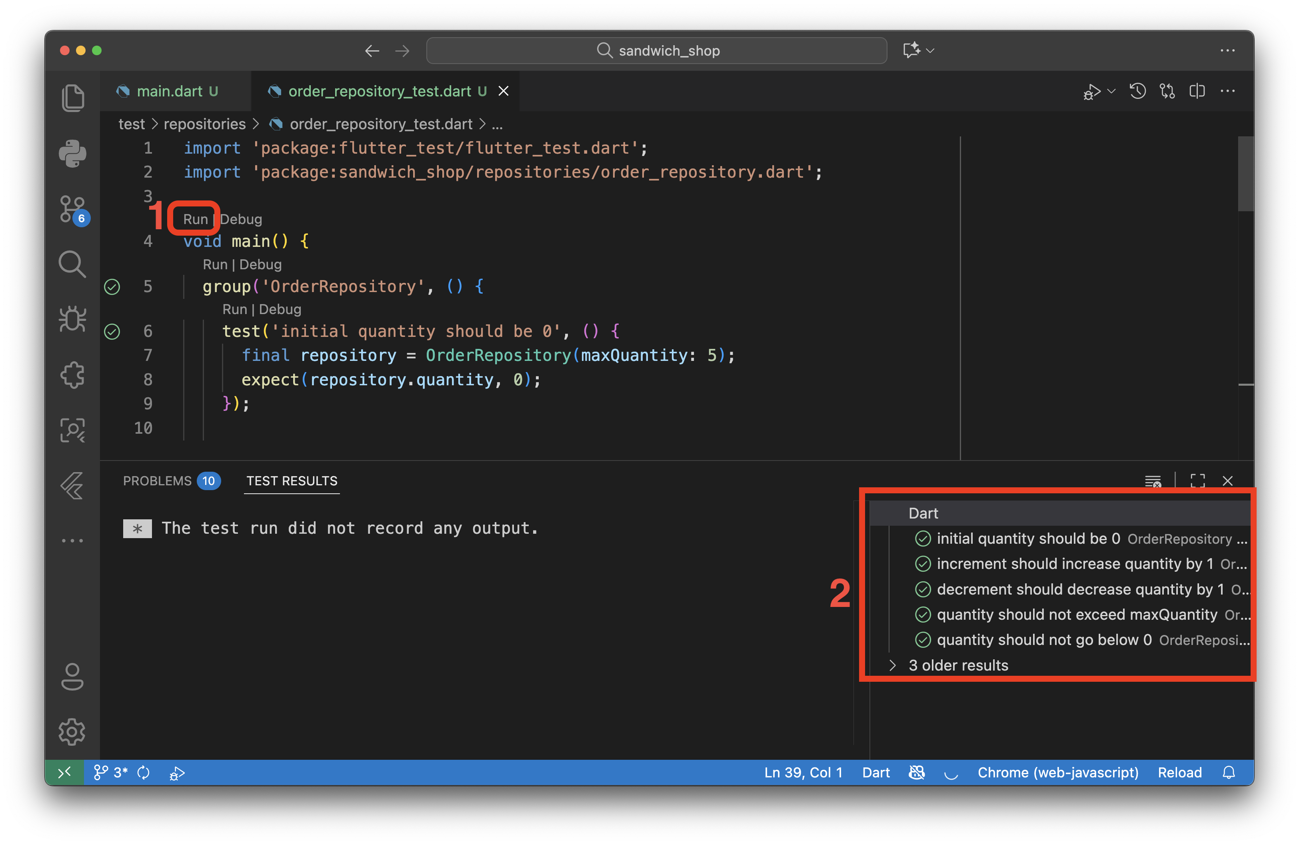Clear test results in the panel toolbar
This screenshot has width=1299, height=845.
click(x=1153, y=481)
